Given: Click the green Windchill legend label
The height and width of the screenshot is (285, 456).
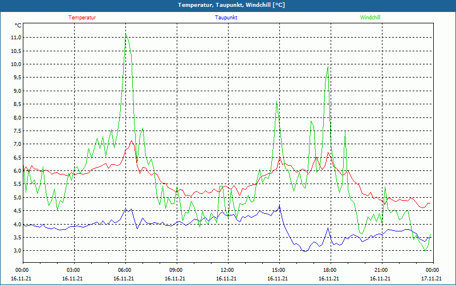Looking at the screenshot, I should tap(370, 18).
